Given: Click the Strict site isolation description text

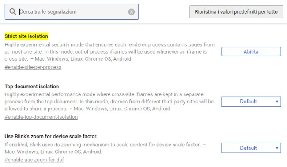Looking at the screenshot, I should click(110, 52).
